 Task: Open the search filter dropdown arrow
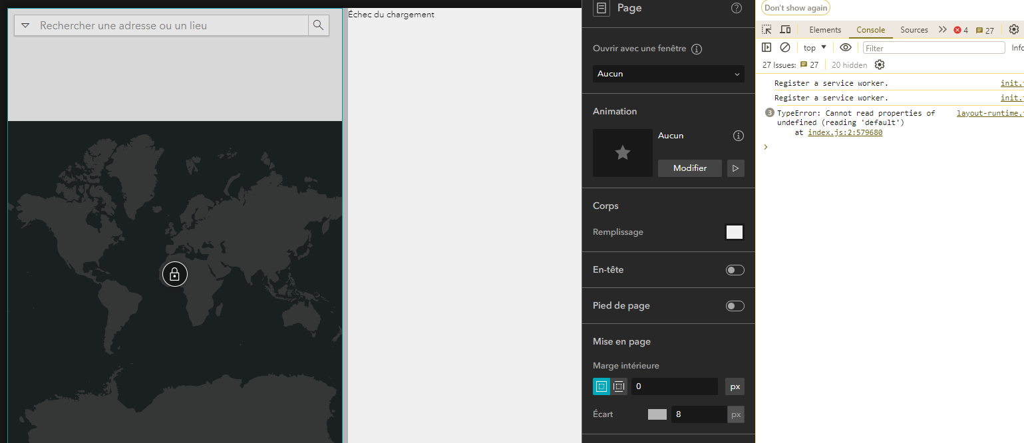(25, 25)
